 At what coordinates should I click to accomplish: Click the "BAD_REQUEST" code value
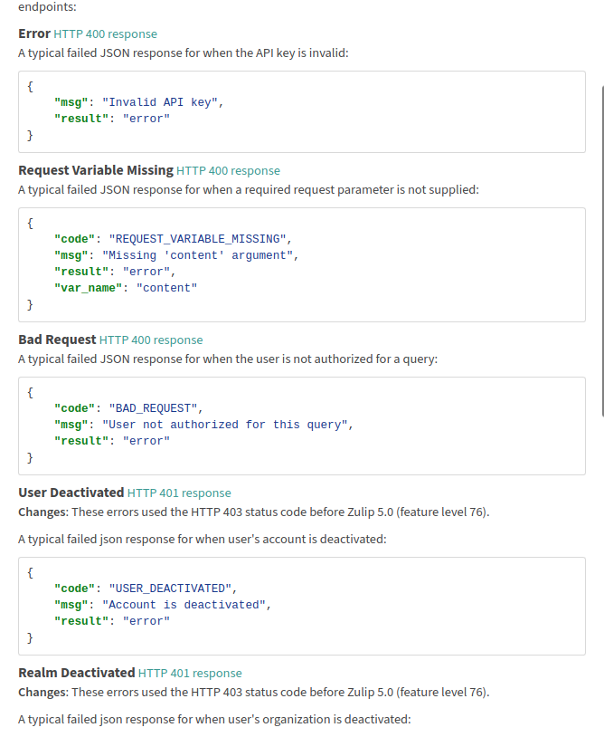(152, 408)
